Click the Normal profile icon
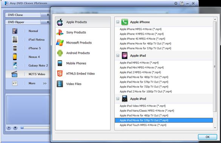Image resolution: width=221 pixels, height=143 pixels. pyautogui.click(x=15, y=31)
